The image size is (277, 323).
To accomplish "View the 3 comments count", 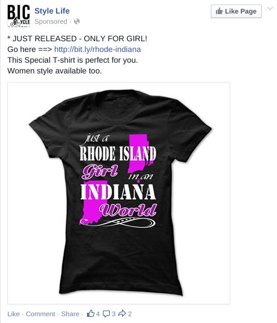I will [x=114, y=314].
